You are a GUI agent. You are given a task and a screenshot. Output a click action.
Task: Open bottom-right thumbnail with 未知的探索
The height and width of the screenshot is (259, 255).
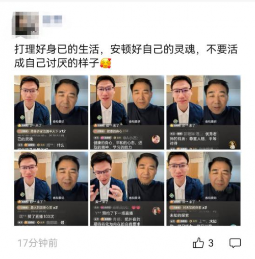point(203,189)
